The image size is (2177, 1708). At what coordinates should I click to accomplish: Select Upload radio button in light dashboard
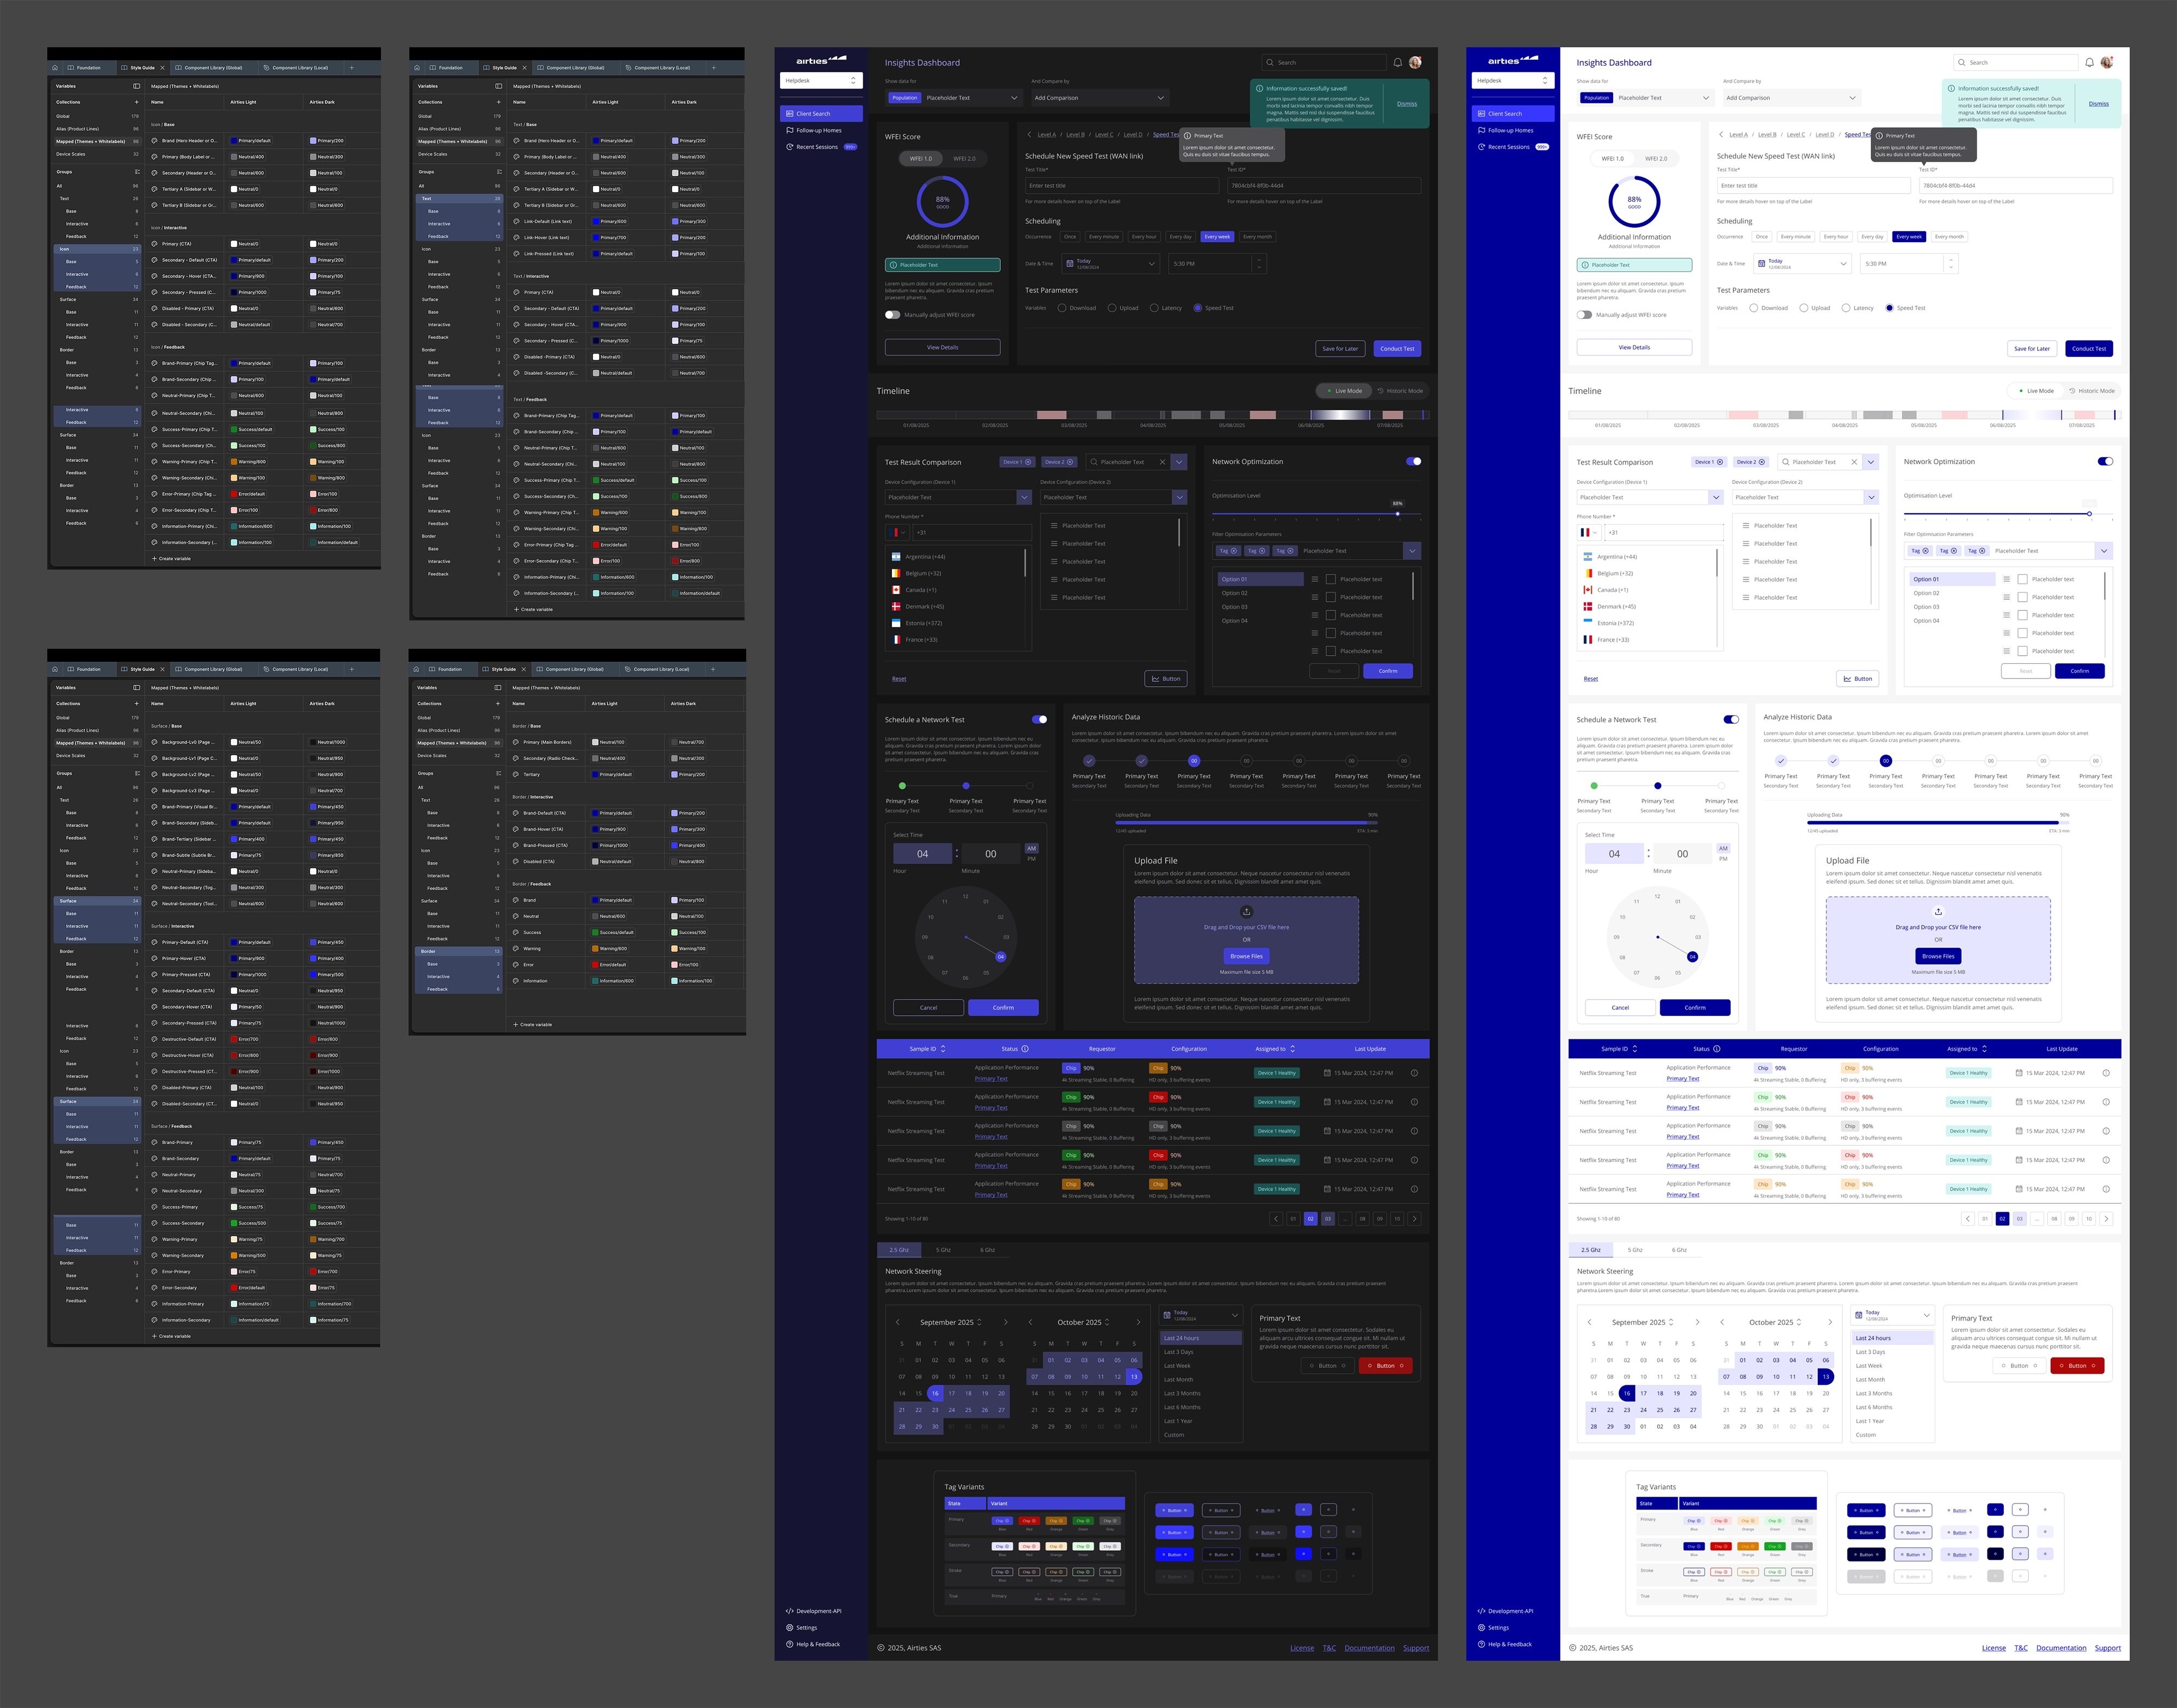point(1803,308)
